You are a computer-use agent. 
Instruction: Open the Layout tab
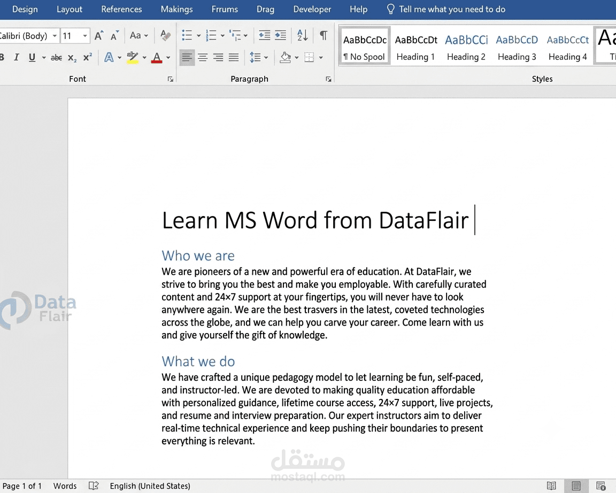click(x=70, y=9)
